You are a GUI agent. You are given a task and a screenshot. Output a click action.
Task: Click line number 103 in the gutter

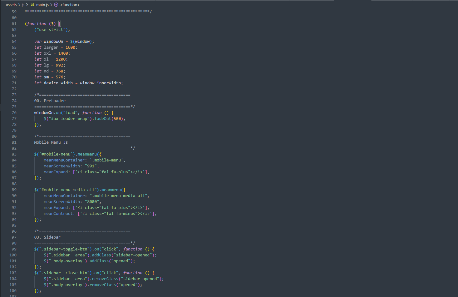click(x=13, y=273)
